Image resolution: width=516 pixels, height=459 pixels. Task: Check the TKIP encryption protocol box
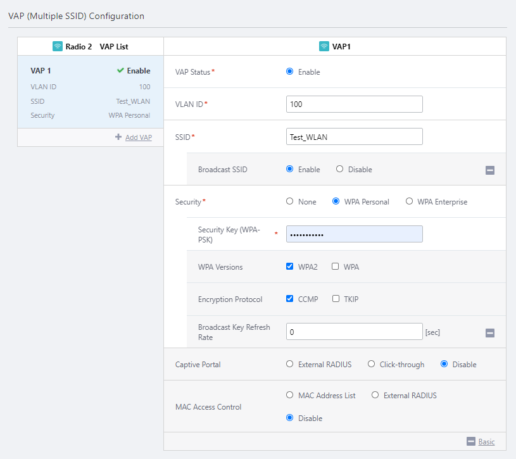336,299
